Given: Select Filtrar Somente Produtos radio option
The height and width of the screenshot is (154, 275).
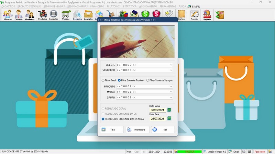Looking at the screenshot, I should click(x=131, y=80).
